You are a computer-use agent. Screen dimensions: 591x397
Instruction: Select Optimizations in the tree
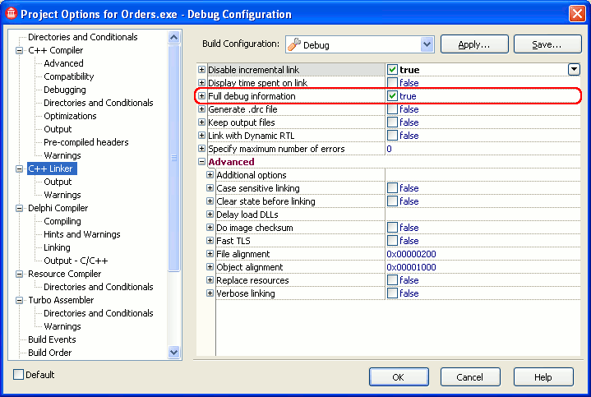coord(70,116)
